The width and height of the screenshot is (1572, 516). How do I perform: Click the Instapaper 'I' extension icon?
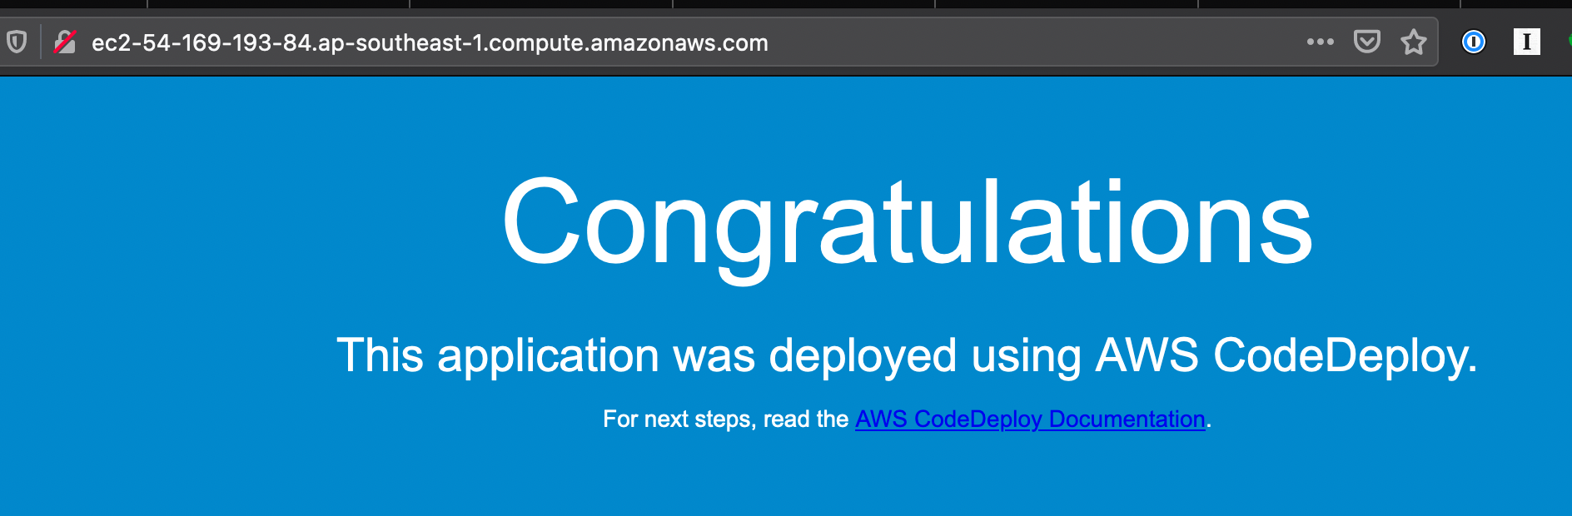click(x=1526, y=42)
